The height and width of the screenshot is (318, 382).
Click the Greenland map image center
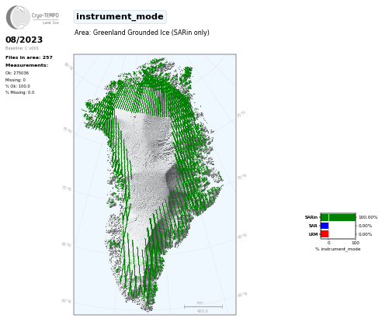[x=155, y=185]
